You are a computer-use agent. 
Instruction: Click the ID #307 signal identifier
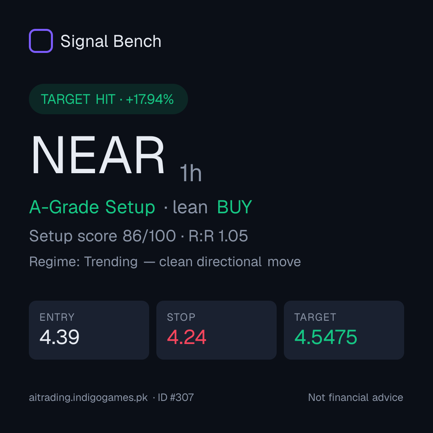coord(176,398)
